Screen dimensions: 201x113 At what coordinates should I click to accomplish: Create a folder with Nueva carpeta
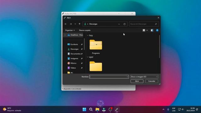[x=85, y=30]
